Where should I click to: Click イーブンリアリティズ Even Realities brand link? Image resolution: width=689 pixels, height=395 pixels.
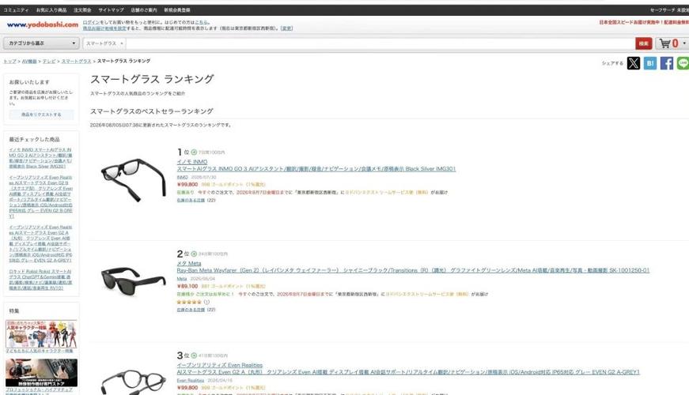click(220, 365)
